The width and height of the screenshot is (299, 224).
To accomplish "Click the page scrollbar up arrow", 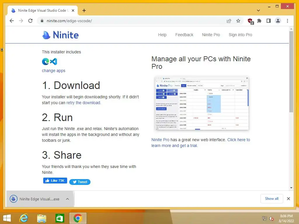I will tap(291, 29).
